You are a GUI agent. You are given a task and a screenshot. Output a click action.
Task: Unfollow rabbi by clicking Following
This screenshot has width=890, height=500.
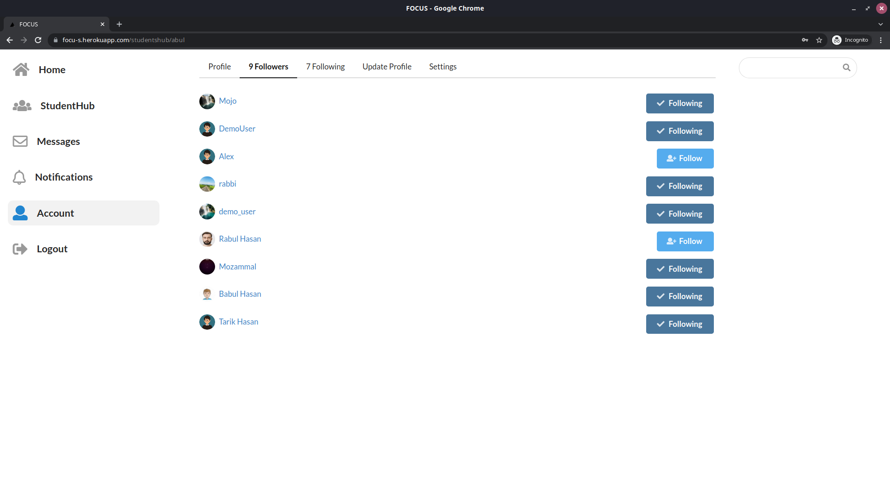[680, 186]
